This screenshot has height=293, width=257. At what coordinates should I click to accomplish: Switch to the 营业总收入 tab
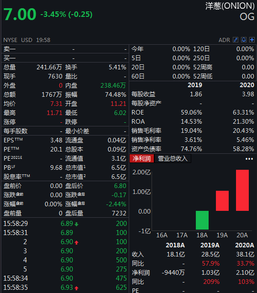(173, 158)
